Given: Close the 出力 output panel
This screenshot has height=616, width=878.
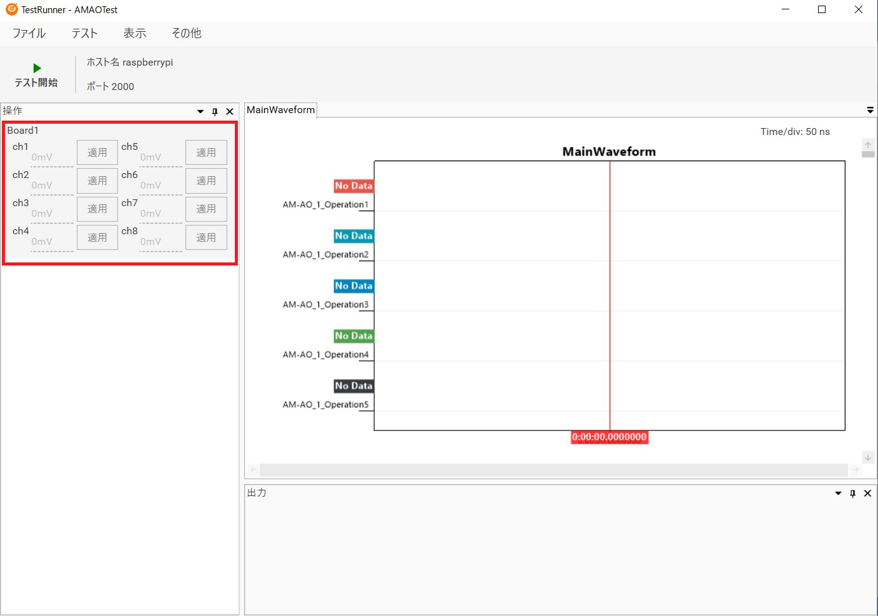Looking at the screenshot, I should (867, 494).
